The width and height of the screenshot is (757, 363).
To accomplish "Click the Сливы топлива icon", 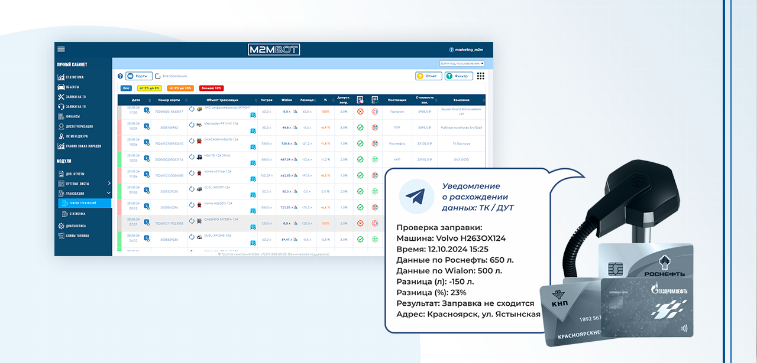I will tap(61, 236).
